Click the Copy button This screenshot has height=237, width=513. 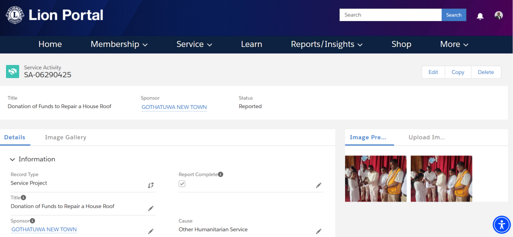click(458, 72)
